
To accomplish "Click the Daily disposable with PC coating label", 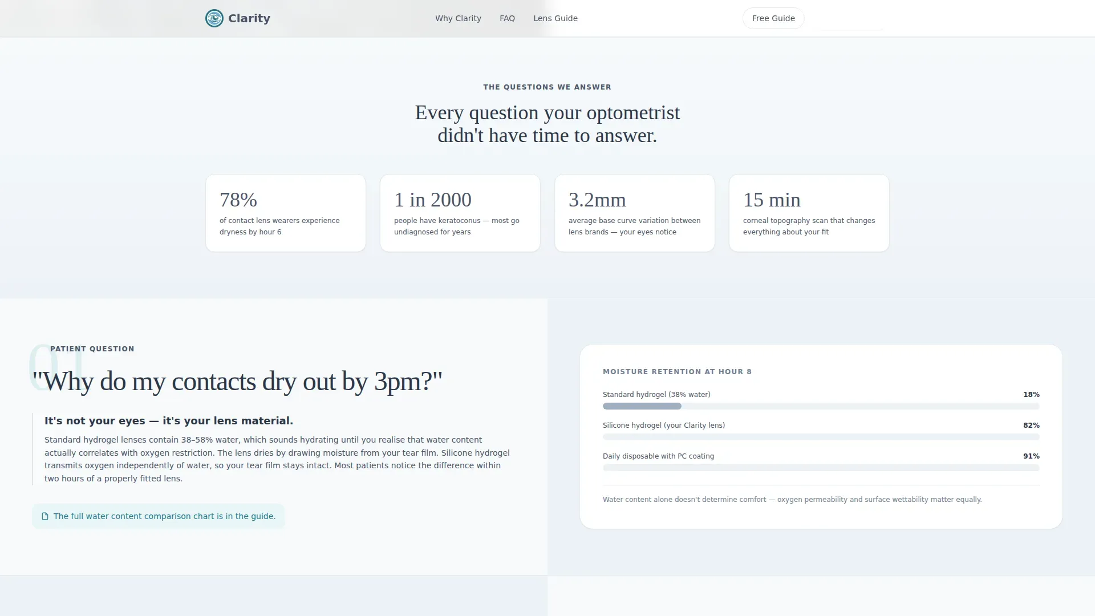I will (658, 456).
